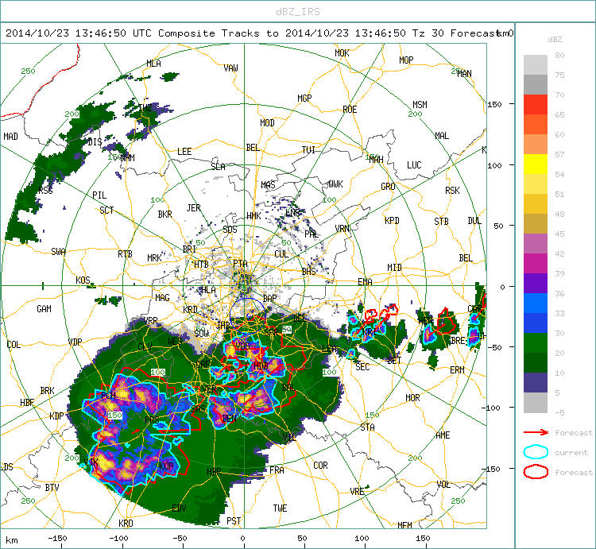This screenshot has height=549, width=596.
Task: Select the light gray 75-80 dBZ swatch
Action: click(x=535, y=65)
